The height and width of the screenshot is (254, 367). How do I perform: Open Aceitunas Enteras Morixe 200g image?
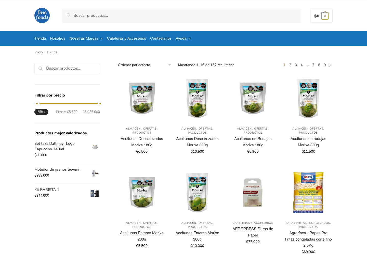[x=142, y=193]
